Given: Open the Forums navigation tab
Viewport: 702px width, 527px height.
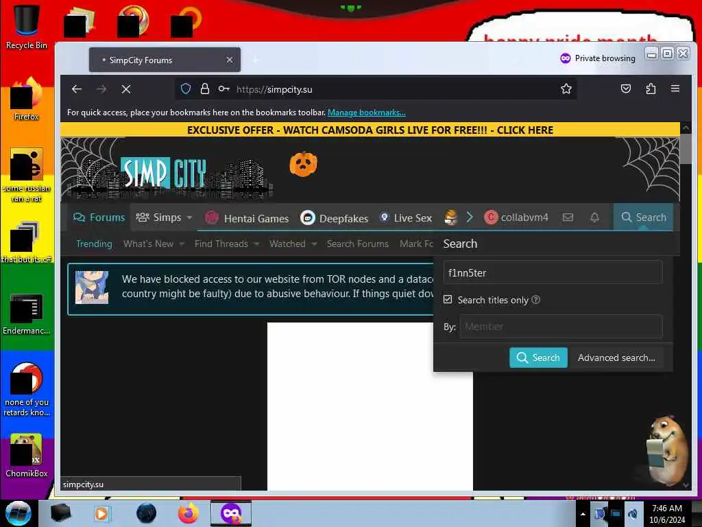Looking at the screenshot, I should tap(99, 218).
